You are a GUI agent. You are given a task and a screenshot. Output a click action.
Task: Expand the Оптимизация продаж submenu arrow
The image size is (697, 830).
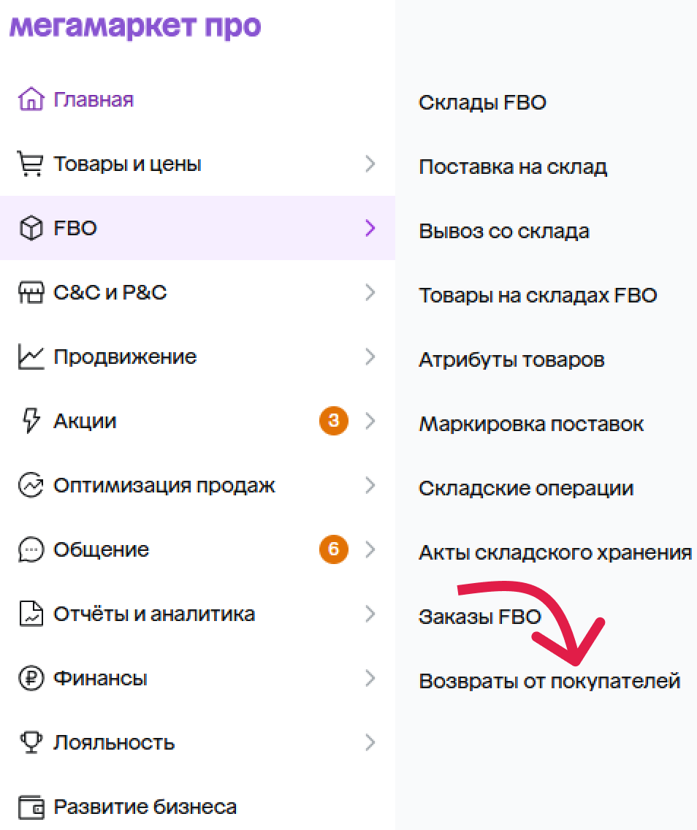(370, 485)
